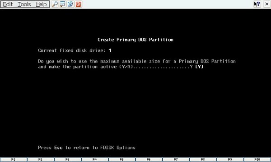271x162 pixels.
Task: Close the remote console window
Action: [x=266, y=4]
